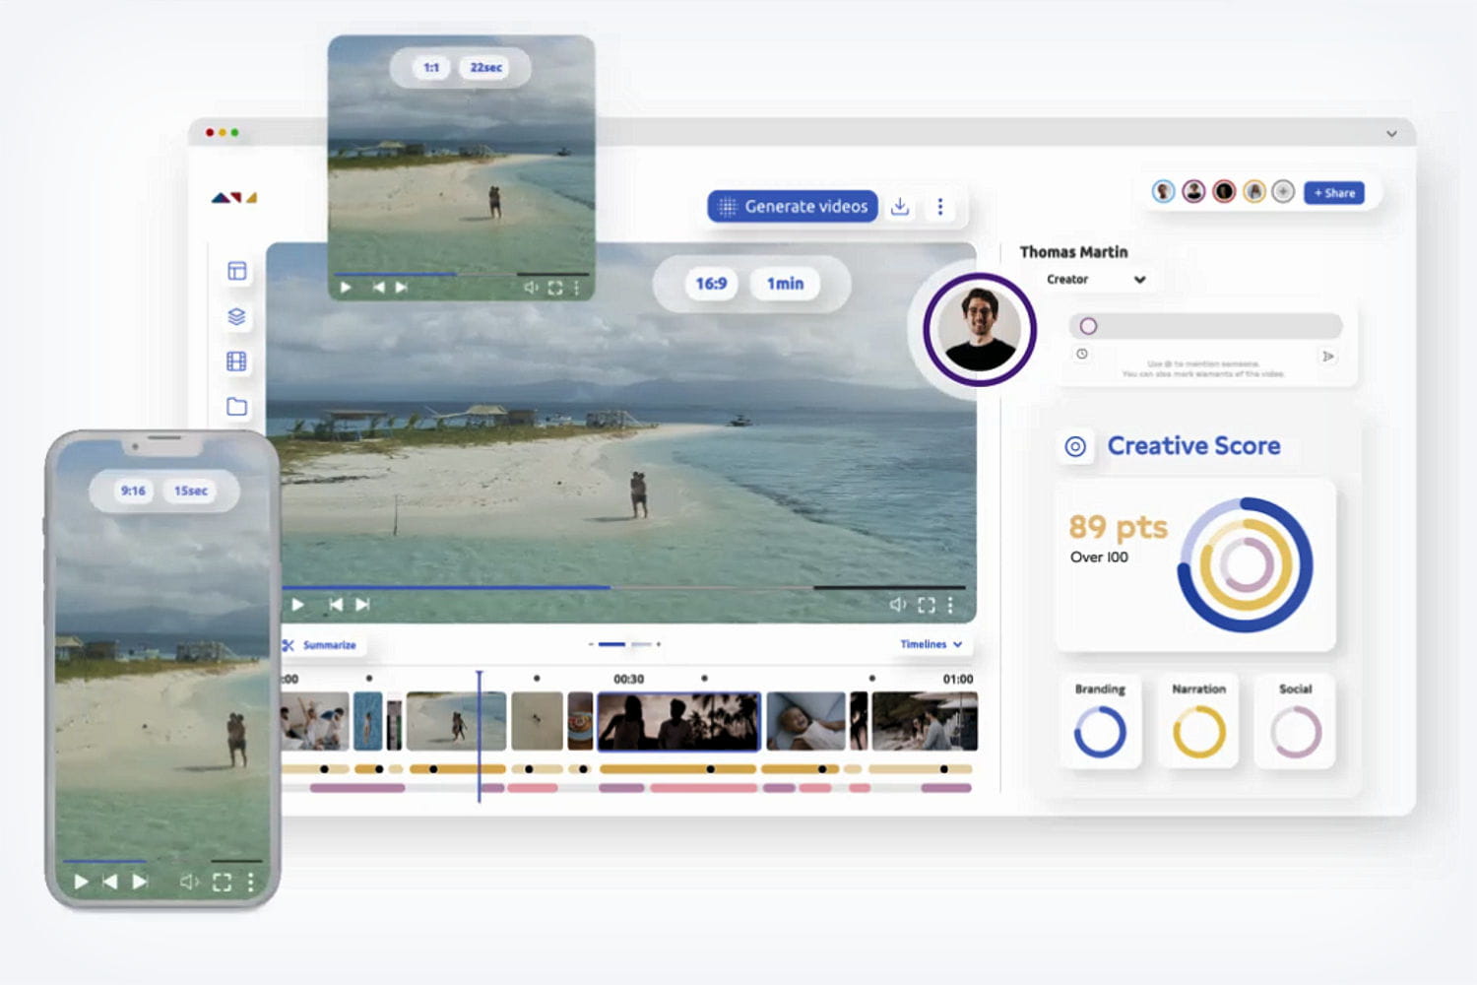
Task: Click the send arrow in comment box
Action: 1328,357
